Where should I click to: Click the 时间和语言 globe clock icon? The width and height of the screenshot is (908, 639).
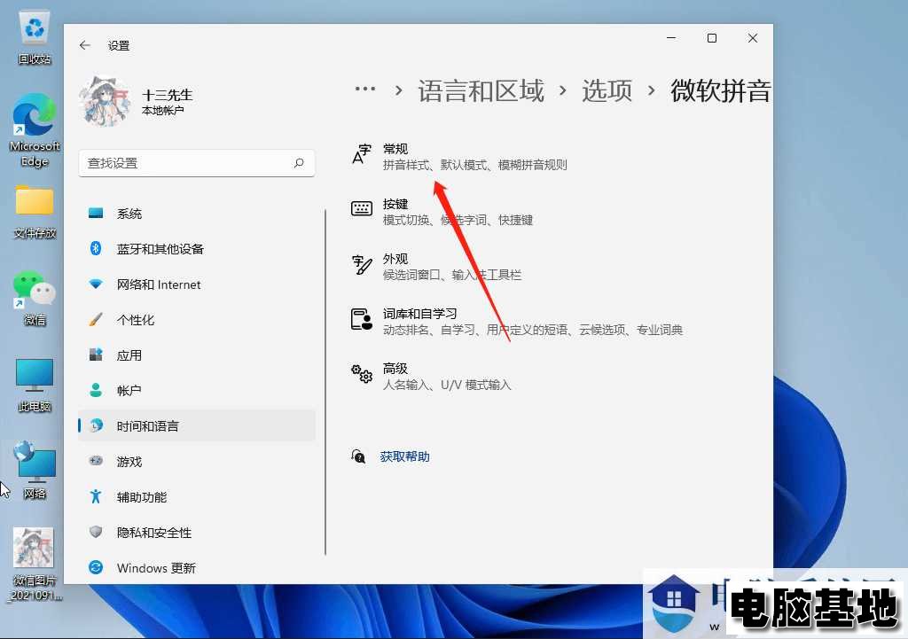pyautogui.click(x=96, y=425)
